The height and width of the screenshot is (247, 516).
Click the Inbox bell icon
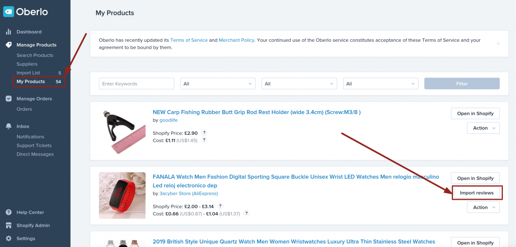tap(9, 126)
